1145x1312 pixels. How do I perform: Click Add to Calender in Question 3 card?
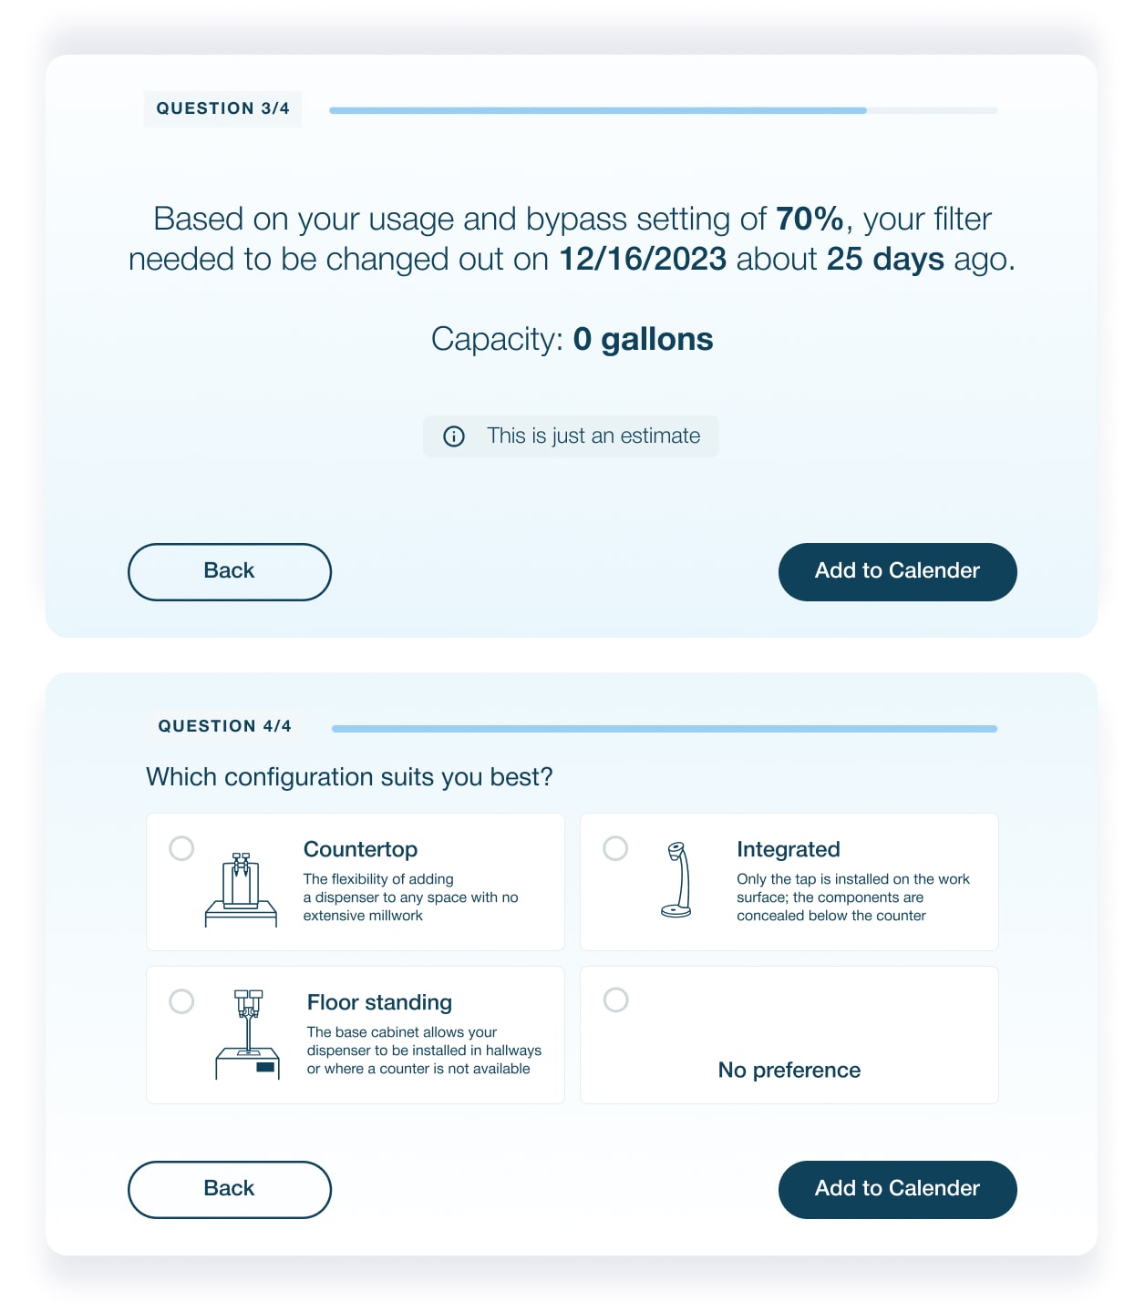897,571
